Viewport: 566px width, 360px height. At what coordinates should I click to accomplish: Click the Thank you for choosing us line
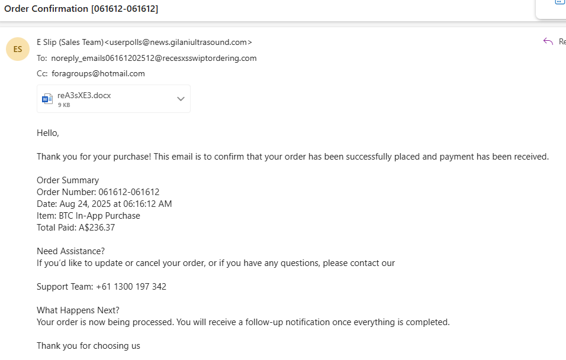(88, 346)
